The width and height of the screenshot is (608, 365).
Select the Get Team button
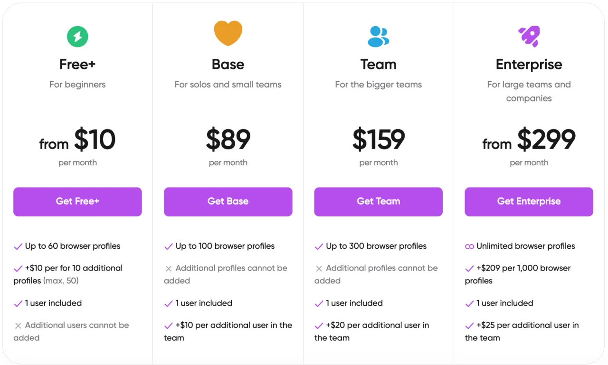(379, 202)
